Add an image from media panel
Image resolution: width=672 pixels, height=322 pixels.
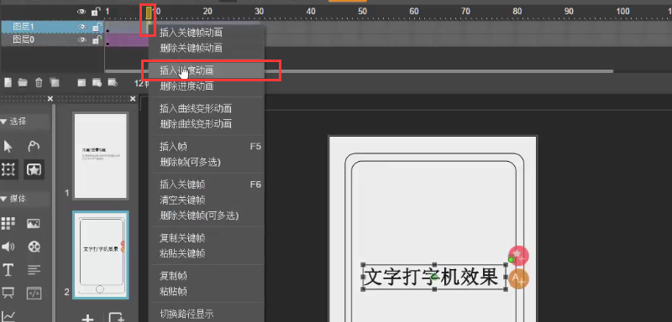click(x=34, y=223)
